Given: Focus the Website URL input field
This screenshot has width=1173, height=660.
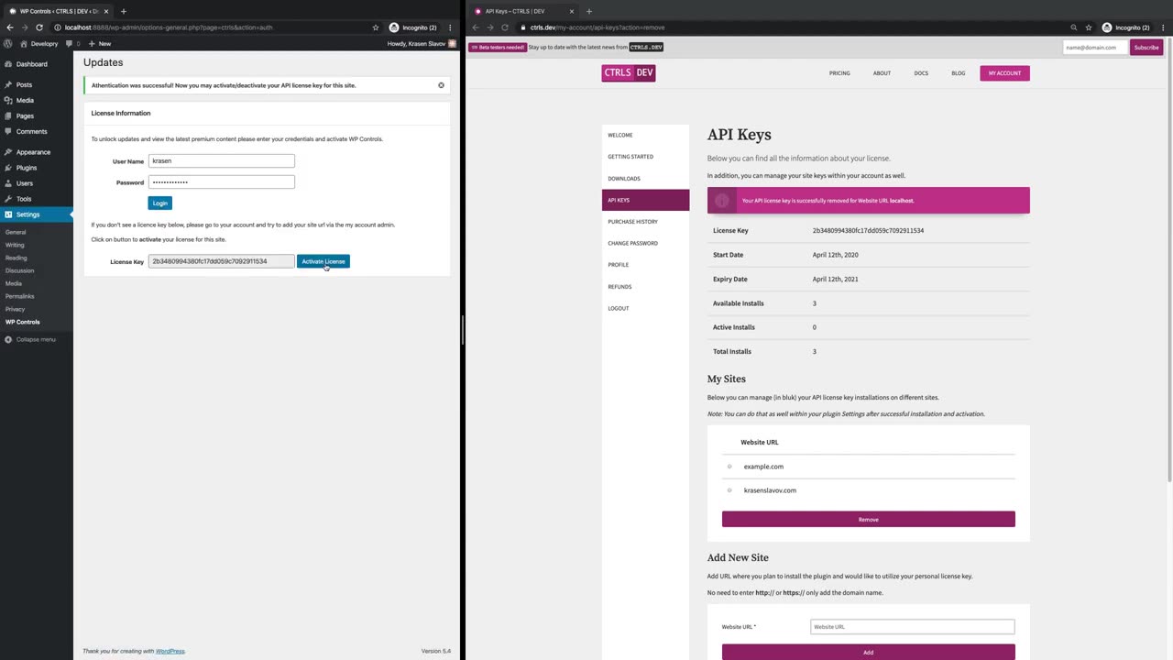Looking at the screenshot, I should pyautogui.click(x=913, y=627).
